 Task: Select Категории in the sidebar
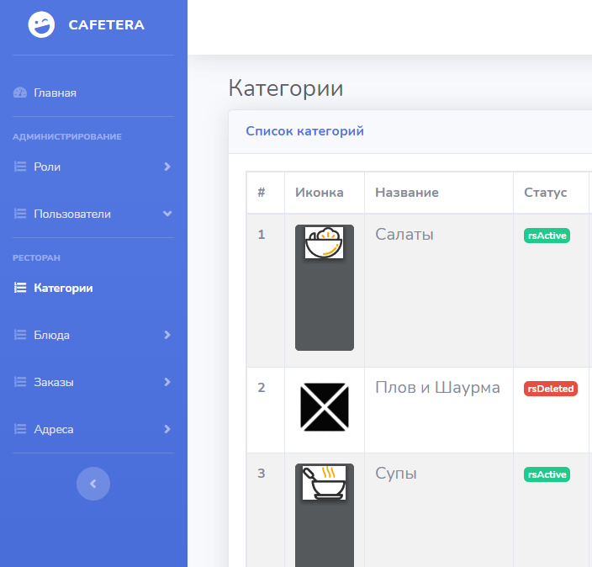point(63,288)
